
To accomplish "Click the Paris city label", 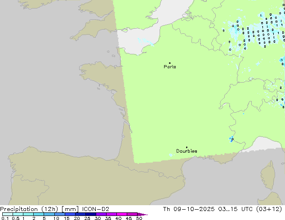I will point(170,66).
